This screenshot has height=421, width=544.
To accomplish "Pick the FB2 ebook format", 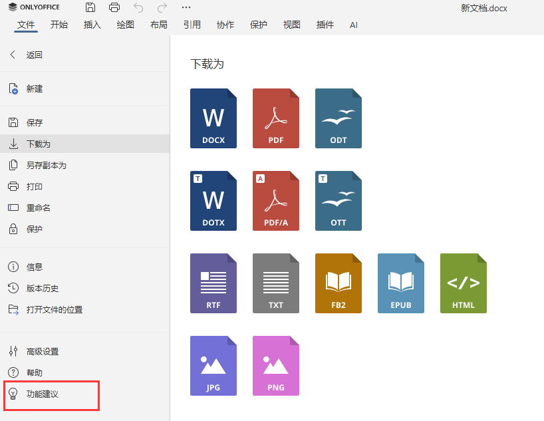I will [x=339, y=283].
